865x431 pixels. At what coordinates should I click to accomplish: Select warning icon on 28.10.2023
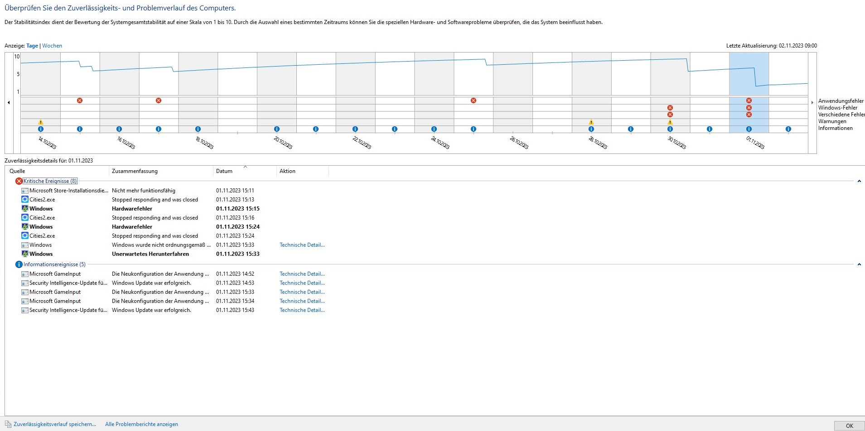pos(591,122)
